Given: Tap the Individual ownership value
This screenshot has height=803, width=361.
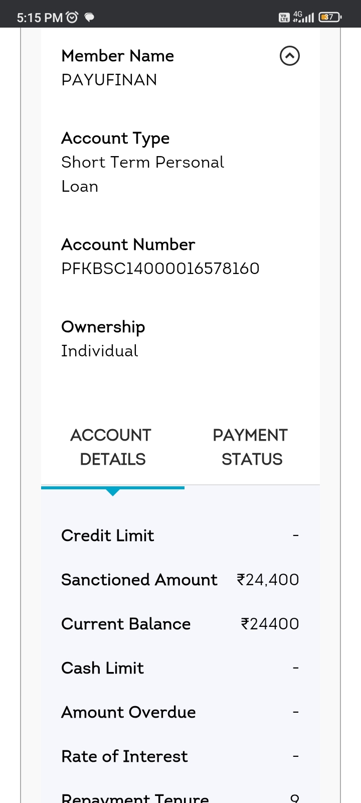Looking at the screenshot, I should pyautogui.click(x=99, y=351).
